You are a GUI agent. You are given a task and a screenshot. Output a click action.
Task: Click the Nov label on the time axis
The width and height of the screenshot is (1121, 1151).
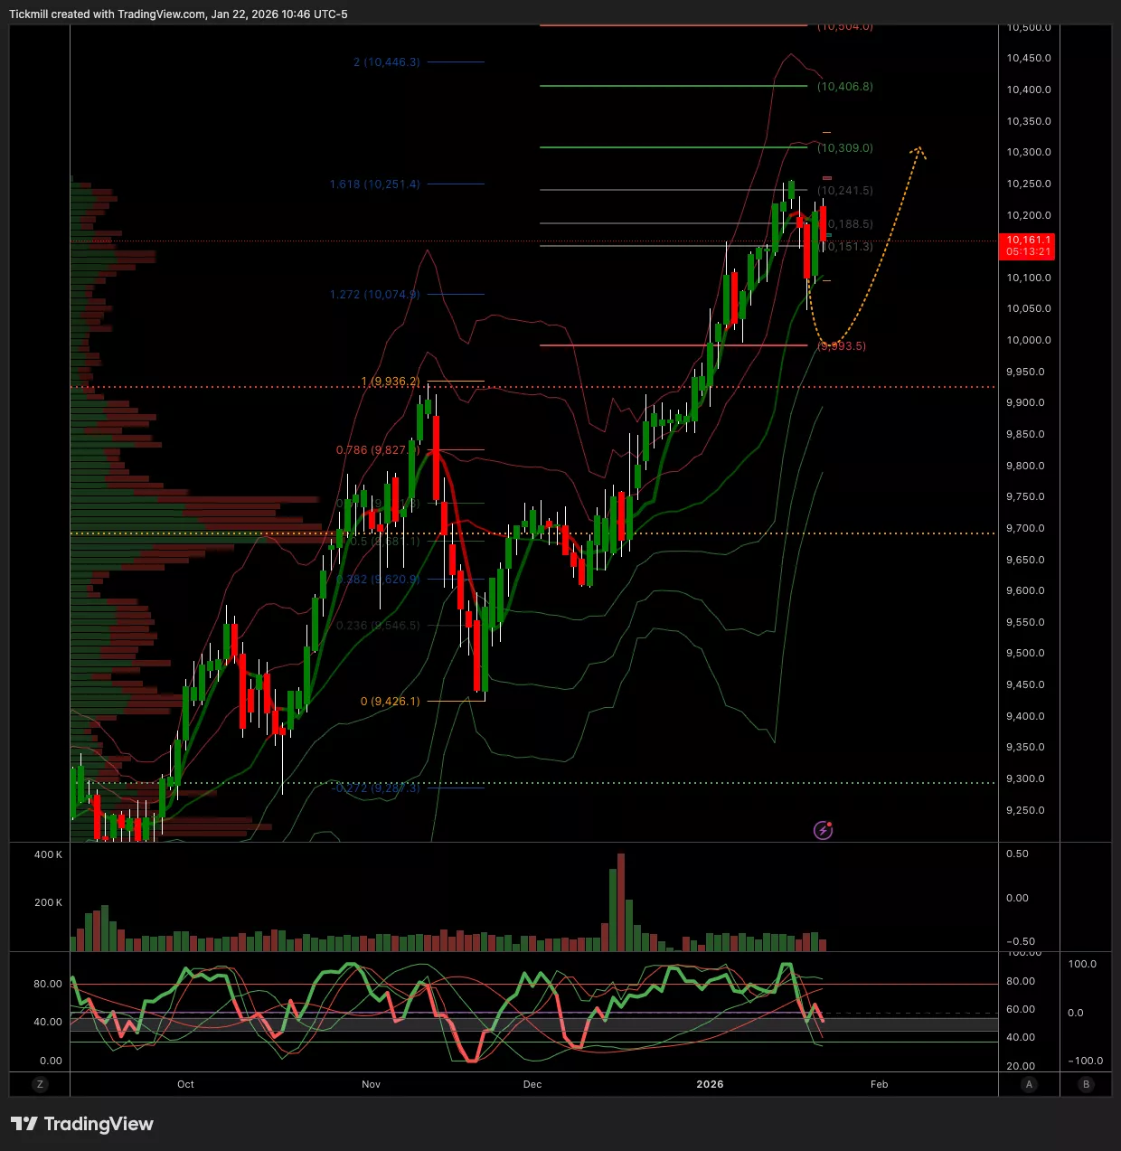pyautogui.click(x=371, y=1084)
